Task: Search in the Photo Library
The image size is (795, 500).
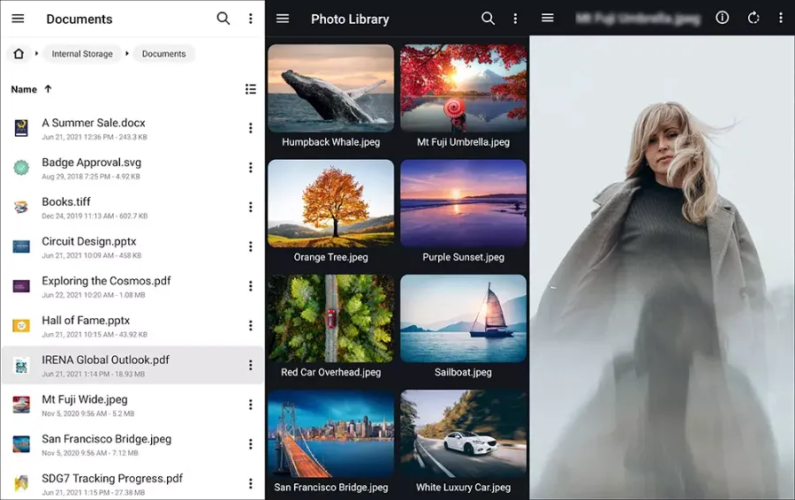Action: pyautogui.click(x=488, y=19)
